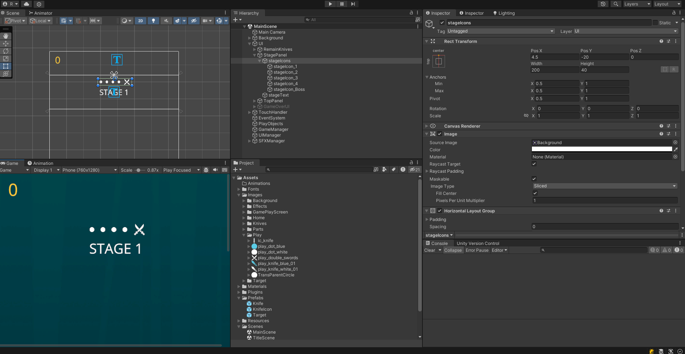Click the Pause button in top toolbar
Image resolution: width=685 pixels, height=354 pixels.
pos(342,4)
